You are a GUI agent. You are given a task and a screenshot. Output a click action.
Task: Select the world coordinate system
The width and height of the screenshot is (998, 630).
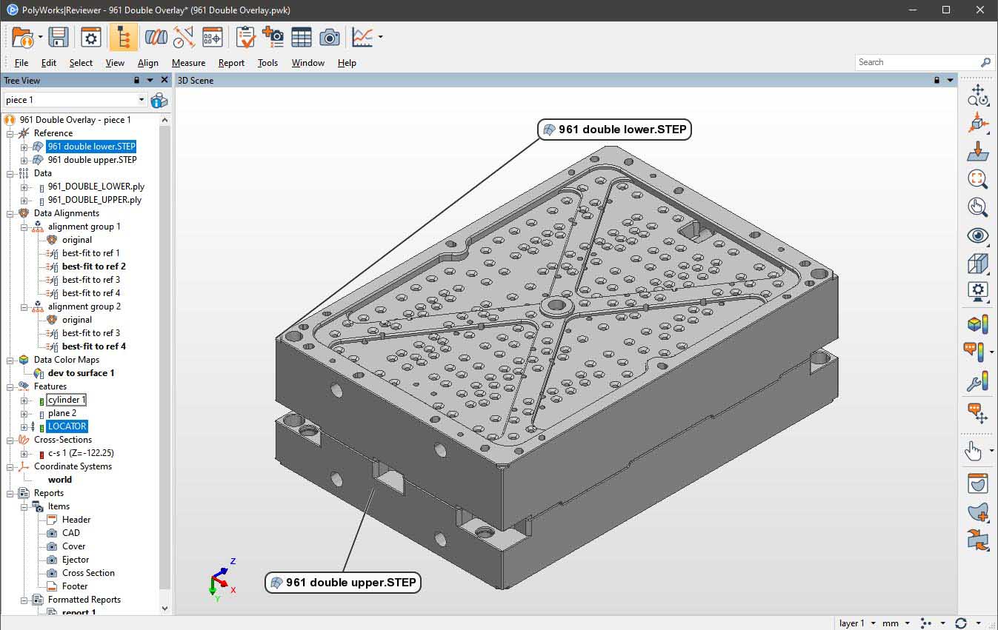60,480
